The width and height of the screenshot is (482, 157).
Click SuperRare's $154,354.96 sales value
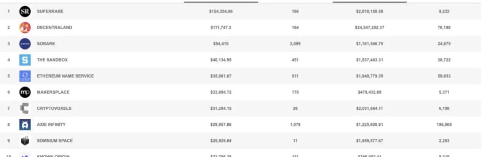coord(221,11)
